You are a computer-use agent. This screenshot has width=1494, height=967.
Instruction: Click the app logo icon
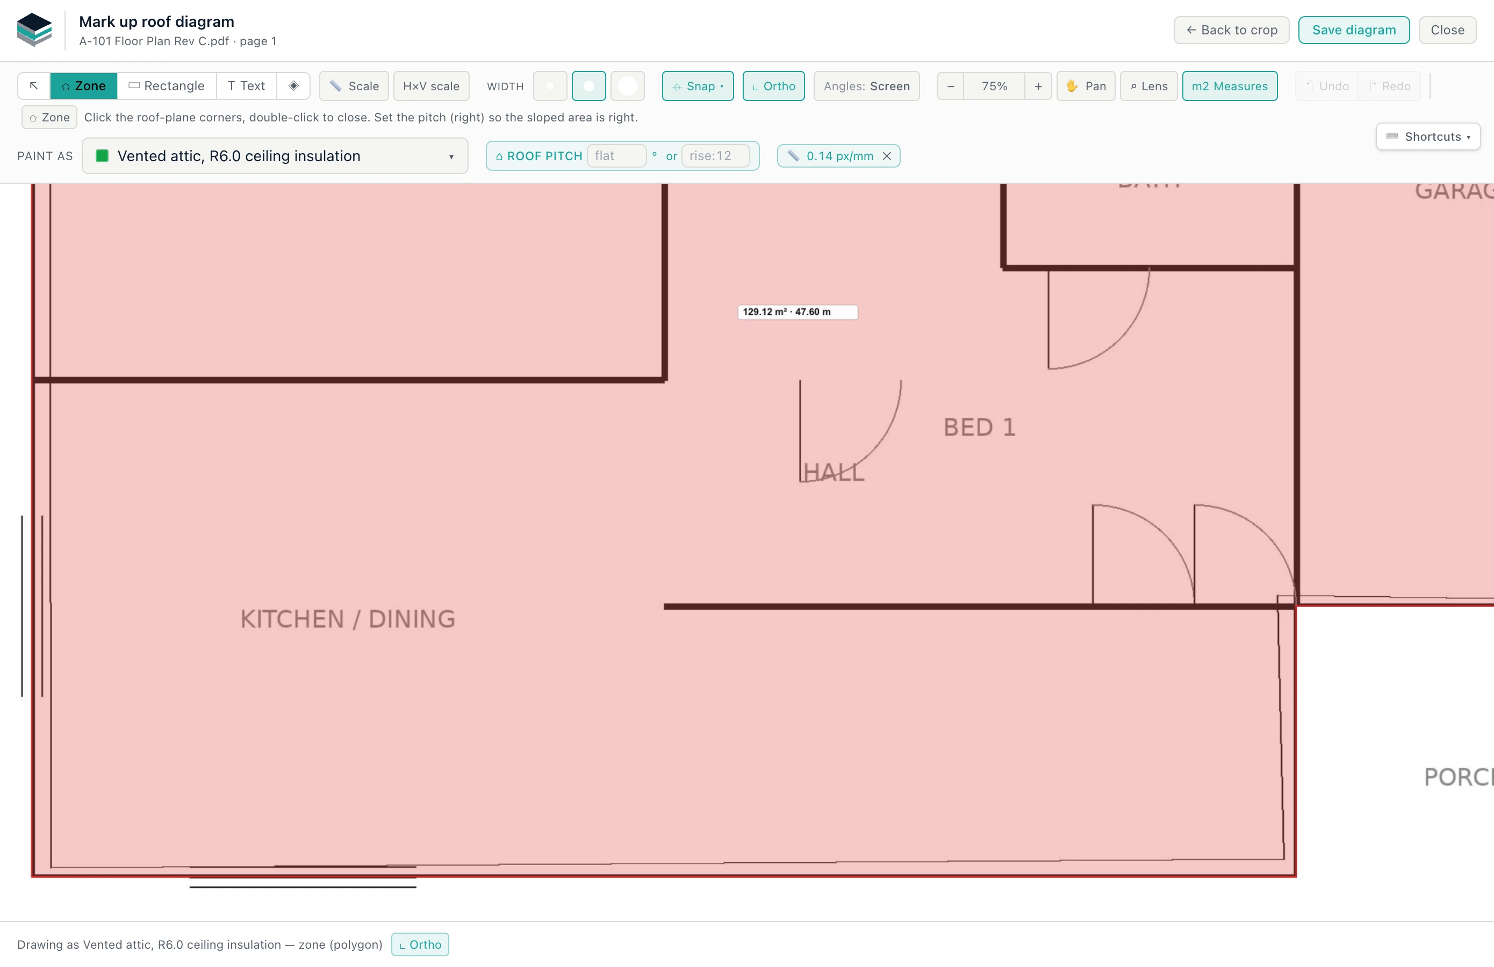coord(34,30)
